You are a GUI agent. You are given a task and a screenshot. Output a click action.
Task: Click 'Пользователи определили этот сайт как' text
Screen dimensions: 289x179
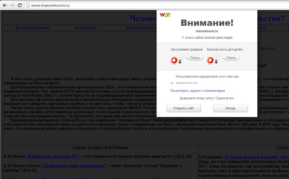point(207,76)
